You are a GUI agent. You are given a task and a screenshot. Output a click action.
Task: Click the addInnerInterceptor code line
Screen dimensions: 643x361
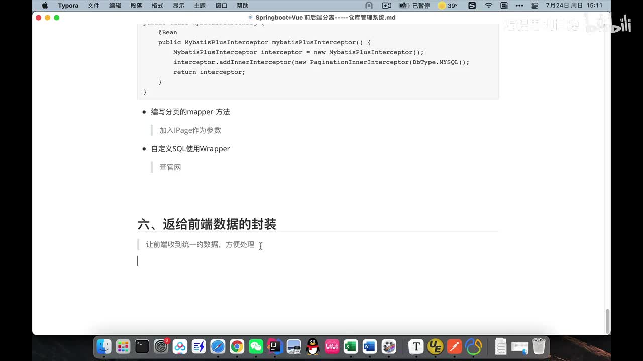[321, 62]
